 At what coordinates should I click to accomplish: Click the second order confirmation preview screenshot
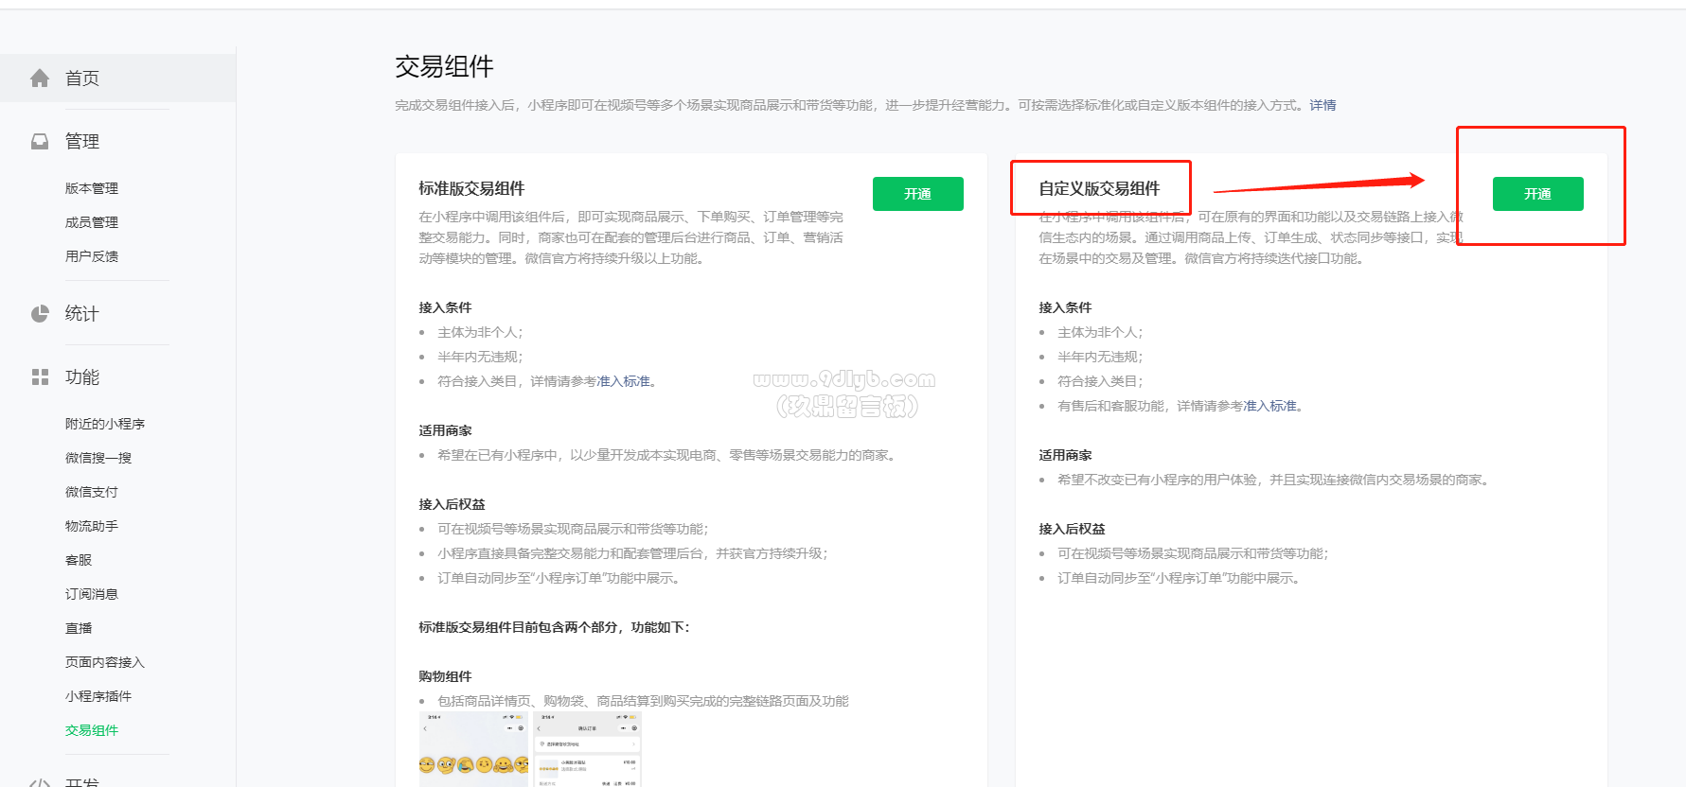(588, 749)
